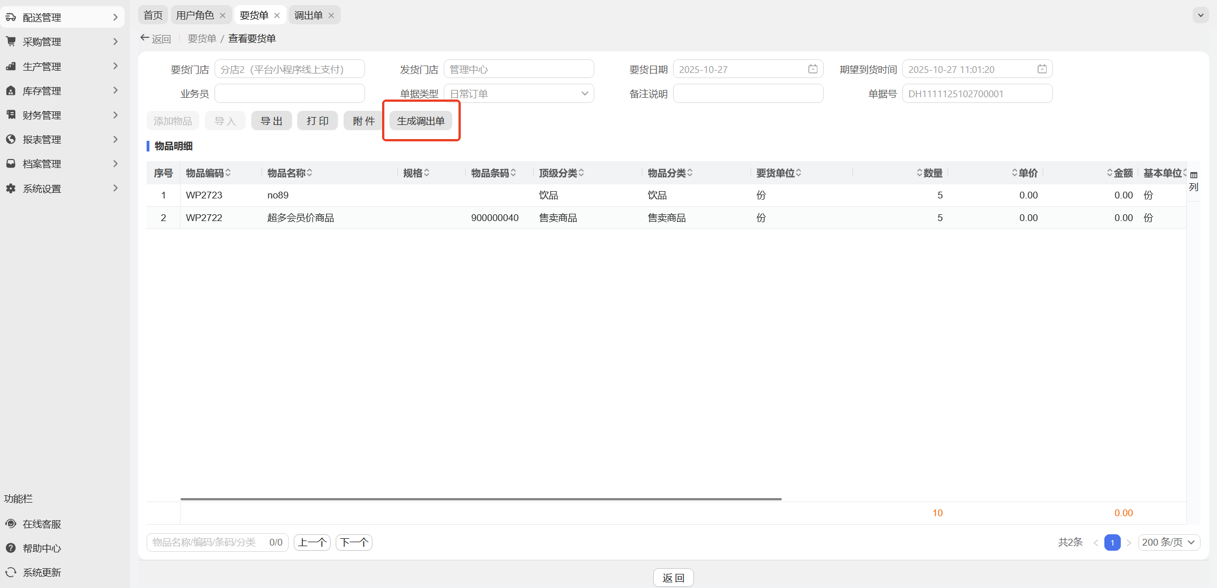Sort by 金额 column

click(1109, 173)
